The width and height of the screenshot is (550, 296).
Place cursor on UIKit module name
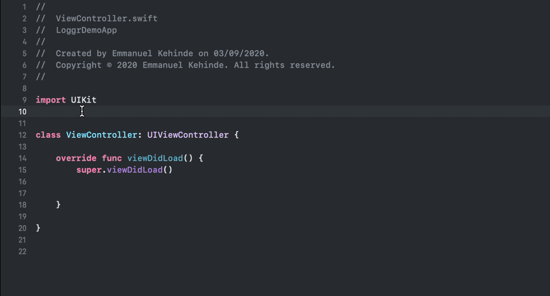83,100
